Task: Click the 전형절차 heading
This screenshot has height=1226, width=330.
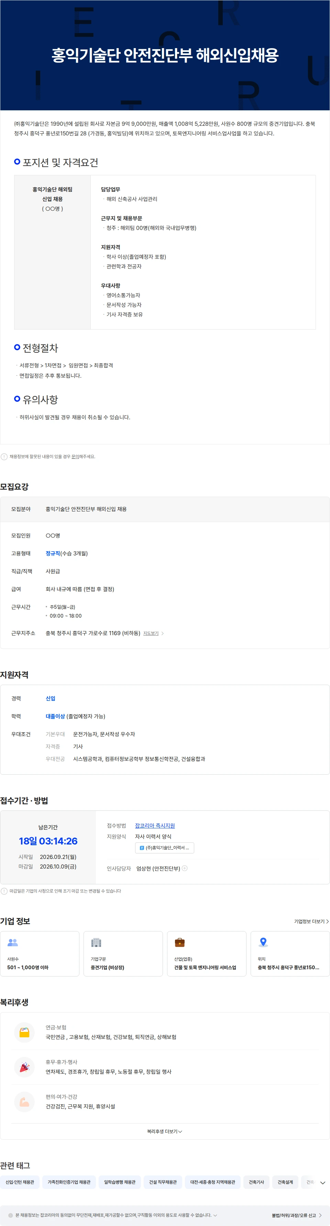Action: pos(41,348)
